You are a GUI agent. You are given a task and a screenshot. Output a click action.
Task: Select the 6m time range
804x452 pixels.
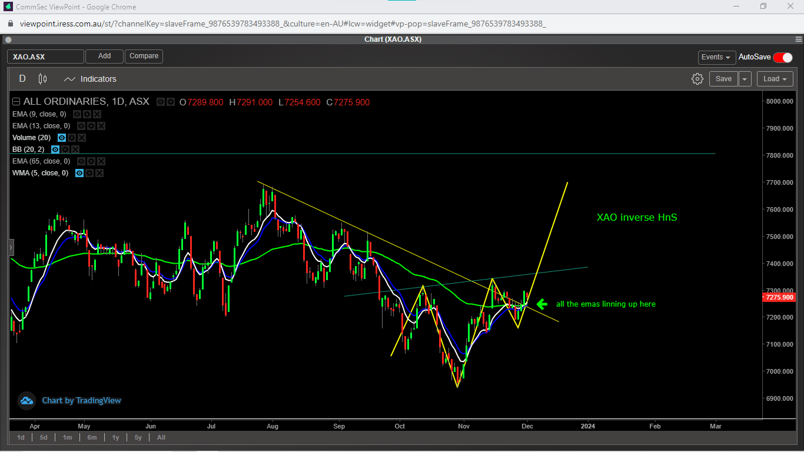[x=92, y=437]
